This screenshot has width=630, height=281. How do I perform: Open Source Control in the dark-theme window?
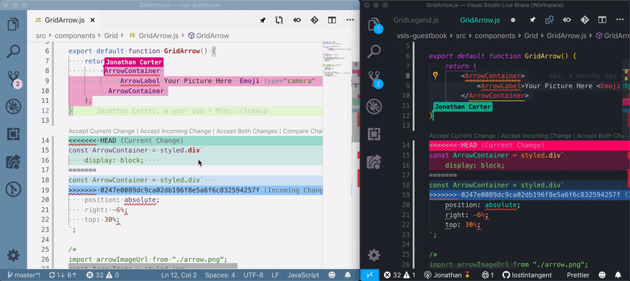point(375,79)
